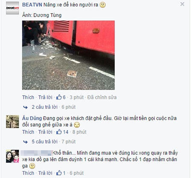Viewport: 192px width, 178px height.
Task: Click reply arrow beside 2 câu trả lời
Action: (x=26, y=107)
